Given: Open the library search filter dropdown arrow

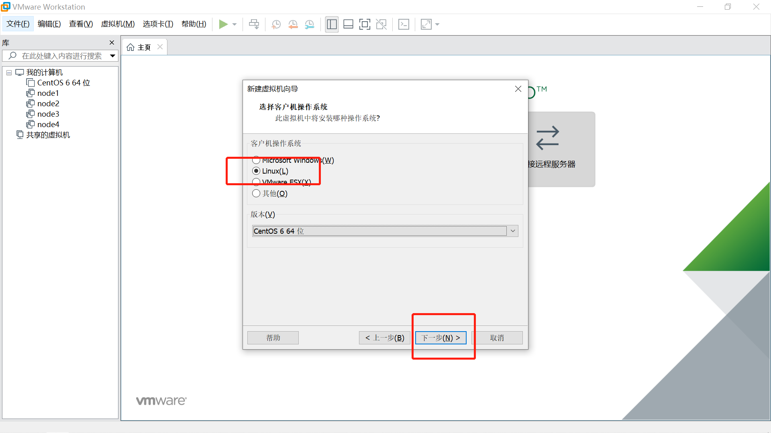Looking at the screenshot, I should [x=112, y=56].
